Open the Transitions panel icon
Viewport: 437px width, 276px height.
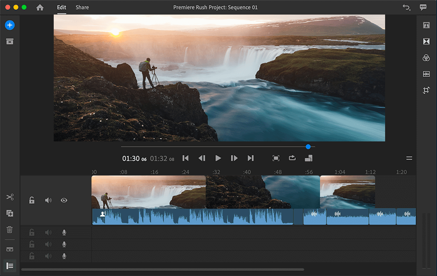coord(426,41)
